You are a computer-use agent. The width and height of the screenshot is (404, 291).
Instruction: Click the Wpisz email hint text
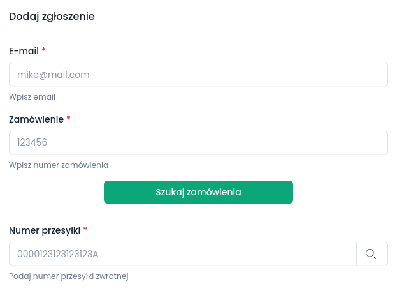click(32, 97)
